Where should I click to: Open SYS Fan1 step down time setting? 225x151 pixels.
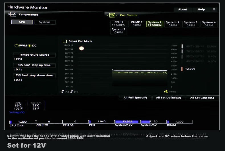click(34, 75)
